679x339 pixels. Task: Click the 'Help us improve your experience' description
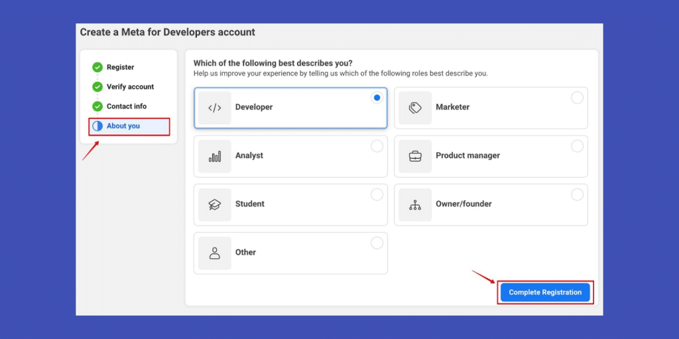[x=340, y=73]
